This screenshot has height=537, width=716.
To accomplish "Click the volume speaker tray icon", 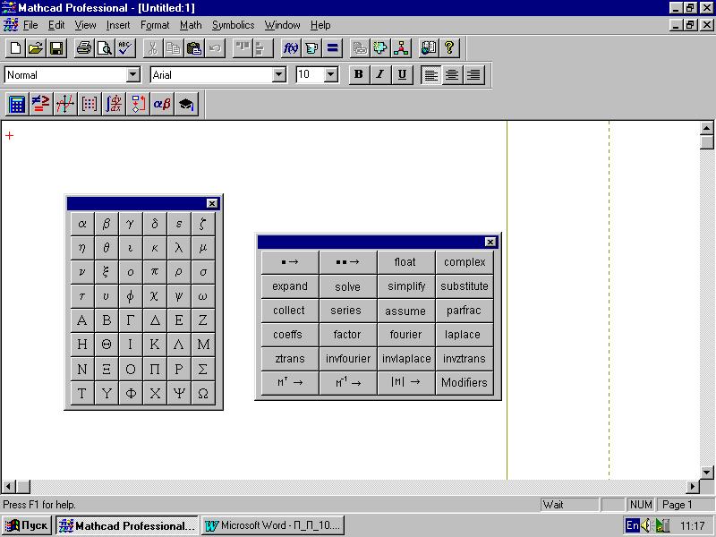I will pyautogui.click(x=645, y=525).
